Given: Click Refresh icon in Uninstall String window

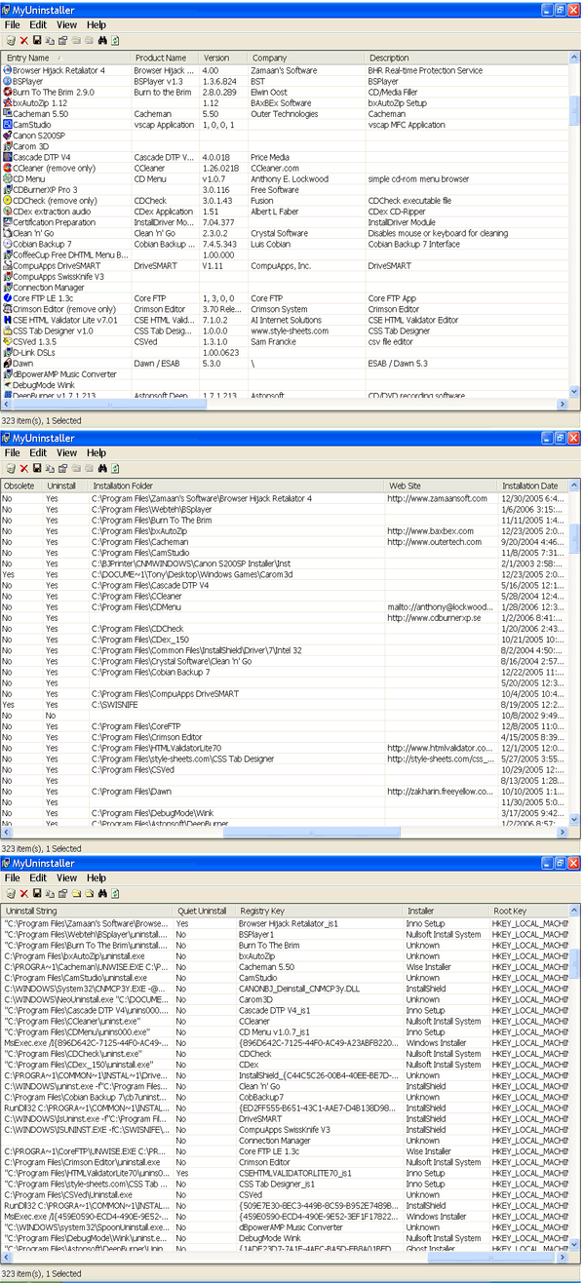Looking at the screenshot, I should [115, 893].
